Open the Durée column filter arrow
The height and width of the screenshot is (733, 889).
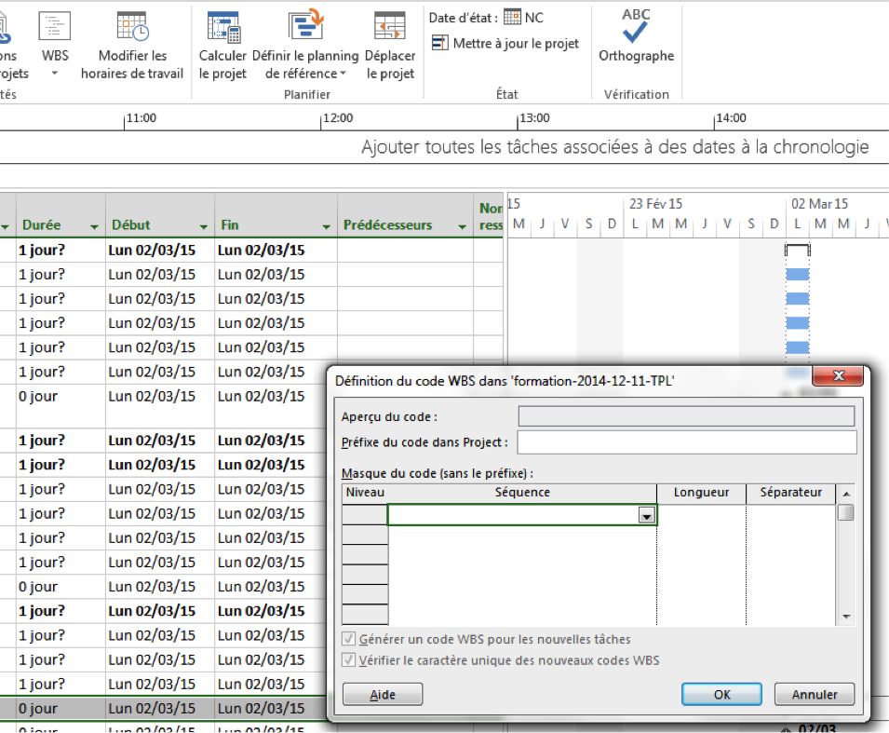coord(94,227)
